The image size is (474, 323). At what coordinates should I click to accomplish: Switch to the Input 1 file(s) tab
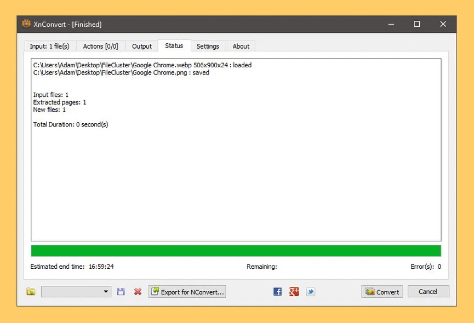click(49, 46)
